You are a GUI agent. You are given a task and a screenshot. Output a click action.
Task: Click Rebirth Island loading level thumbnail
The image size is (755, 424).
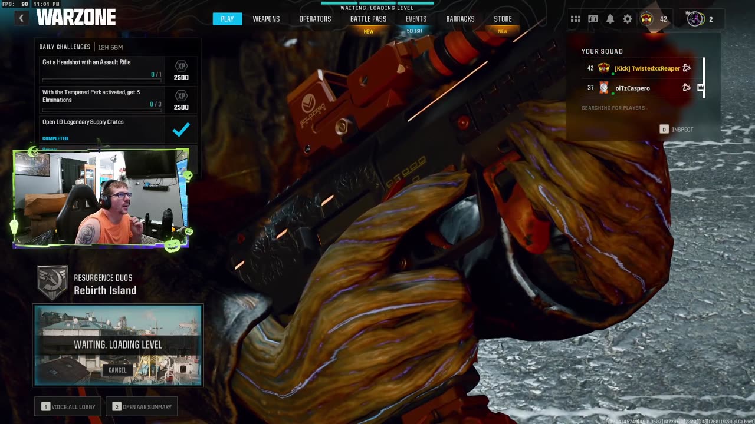tap(118, 345)
